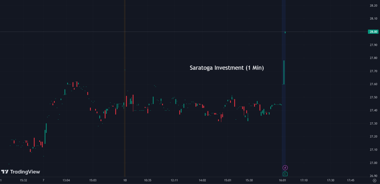Select the tall green candle reaching 27.78
Screen dimensions: 380x184
284,72
